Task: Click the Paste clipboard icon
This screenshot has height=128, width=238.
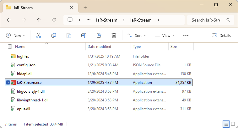Action: click(69, 36)
